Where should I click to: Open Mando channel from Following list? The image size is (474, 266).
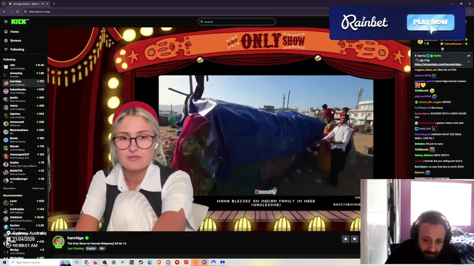pos(24,148)
